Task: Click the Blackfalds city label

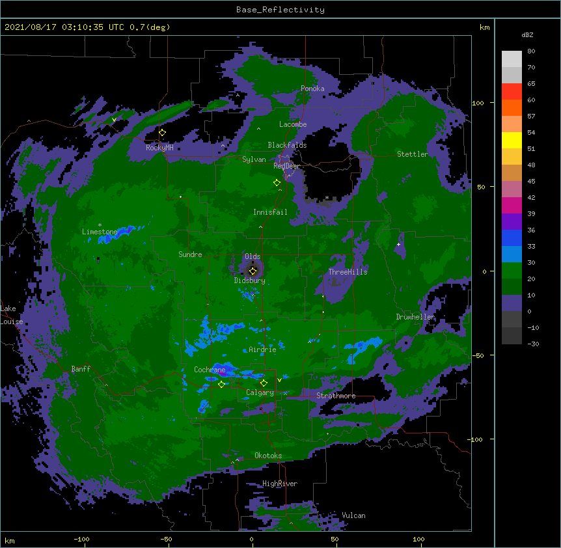Action: [287, 145]
